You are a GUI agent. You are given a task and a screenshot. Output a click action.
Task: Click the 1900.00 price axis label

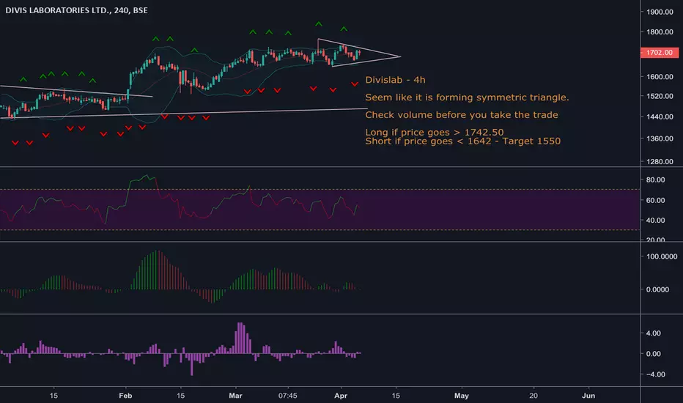tap(660, 12)
